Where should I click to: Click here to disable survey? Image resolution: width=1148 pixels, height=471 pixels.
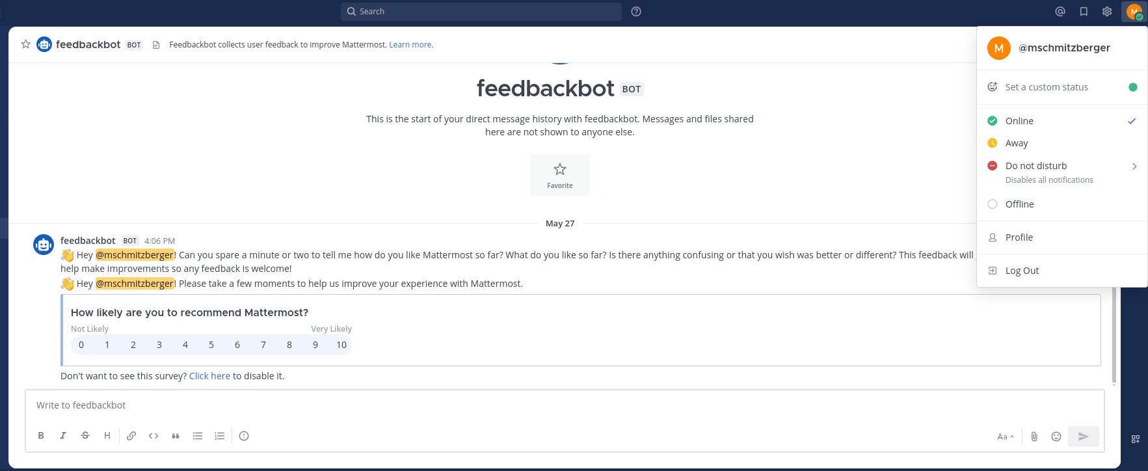(x=209, y=376)
